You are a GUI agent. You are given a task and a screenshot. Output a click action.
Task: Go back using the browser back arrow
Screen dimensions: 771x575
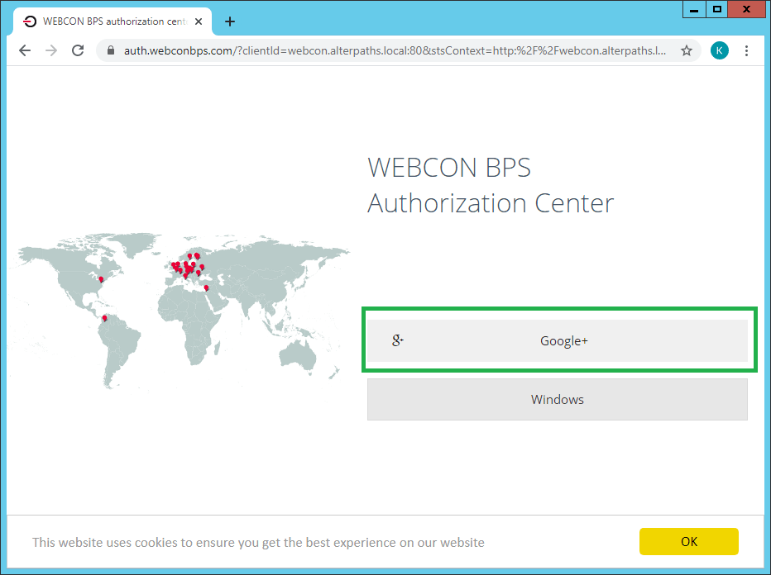click(x=25, y=50)
